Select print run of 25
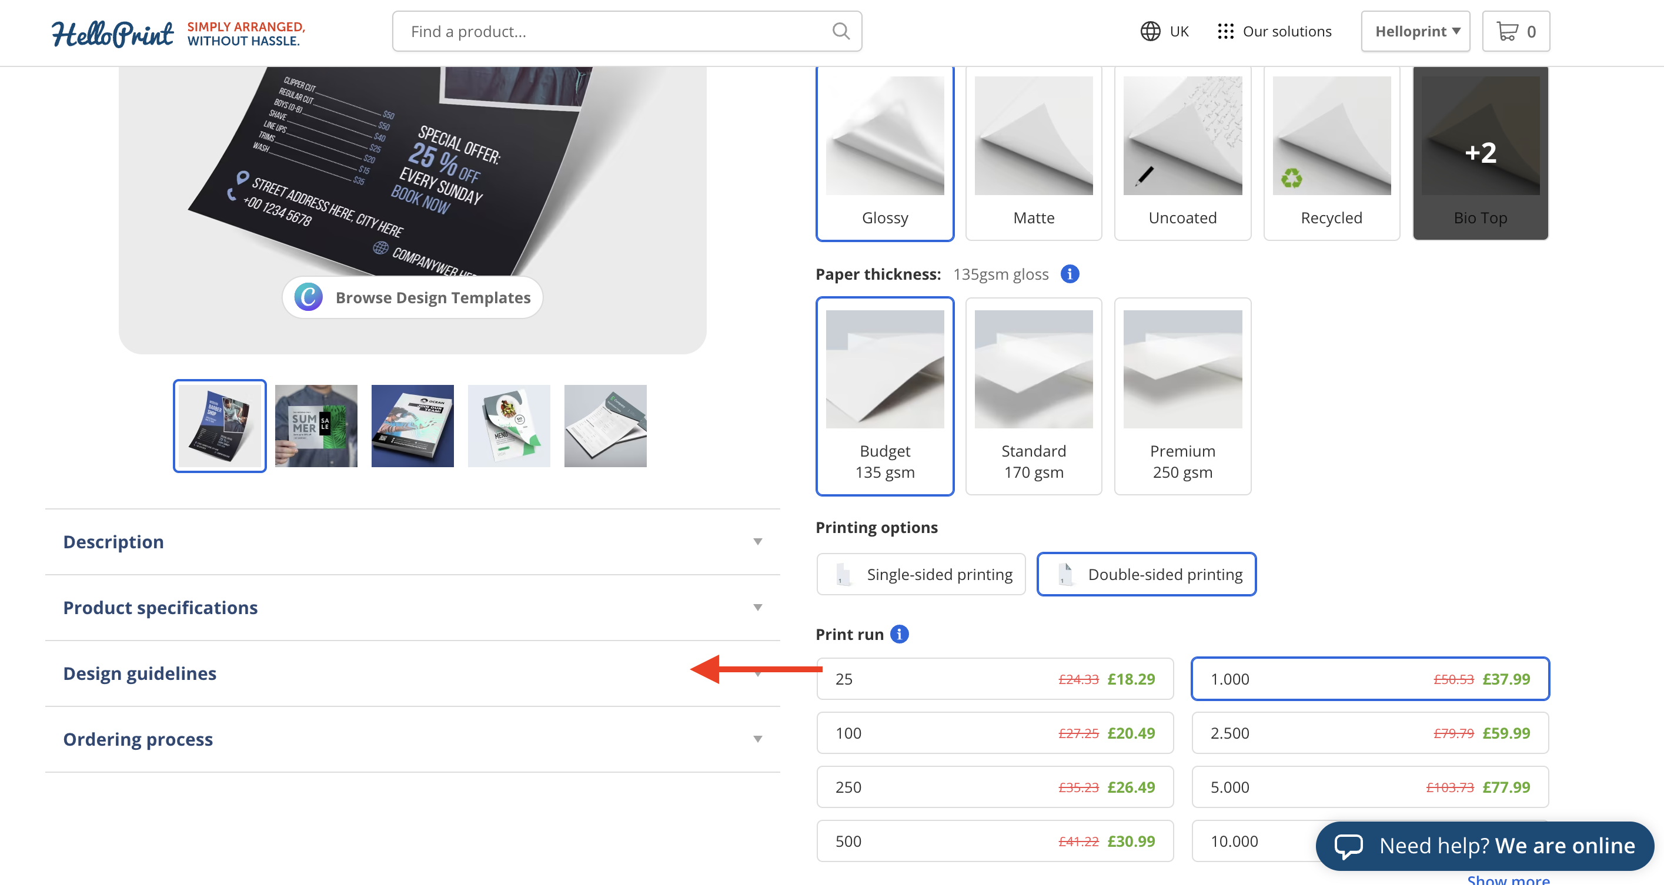Screen dimensions: 1664x885 click(x=994, y=678)
